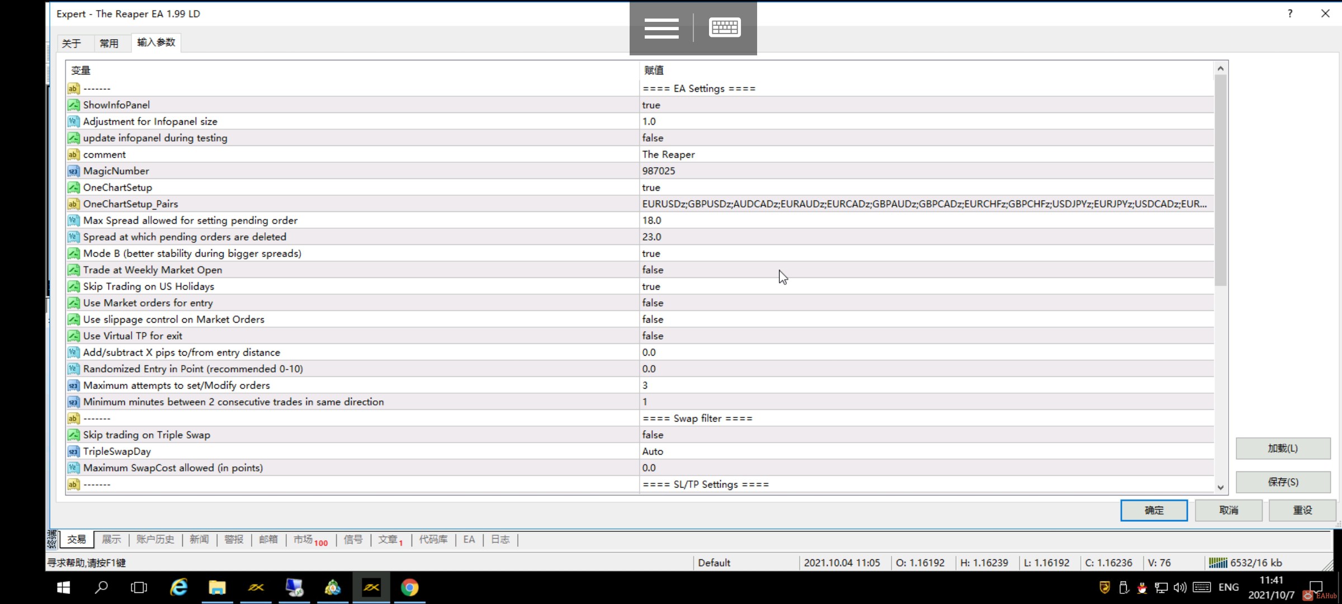
Task: Edit the Max Spread allowed value field
Action: pos(651,220)
